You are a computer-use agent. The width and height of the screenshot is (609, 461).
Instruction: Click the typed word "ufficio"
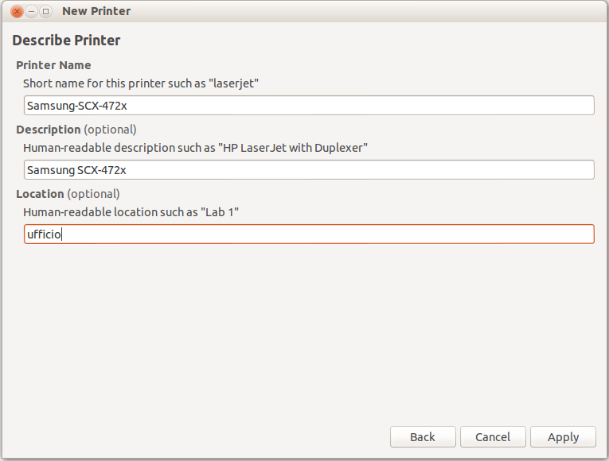point(44,234)
